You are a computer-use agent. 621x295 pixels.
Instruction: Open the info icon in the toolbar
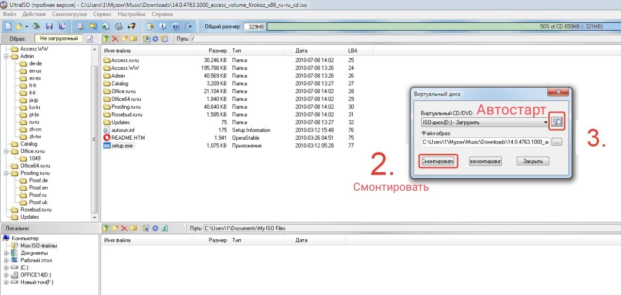tap(163, 26)
